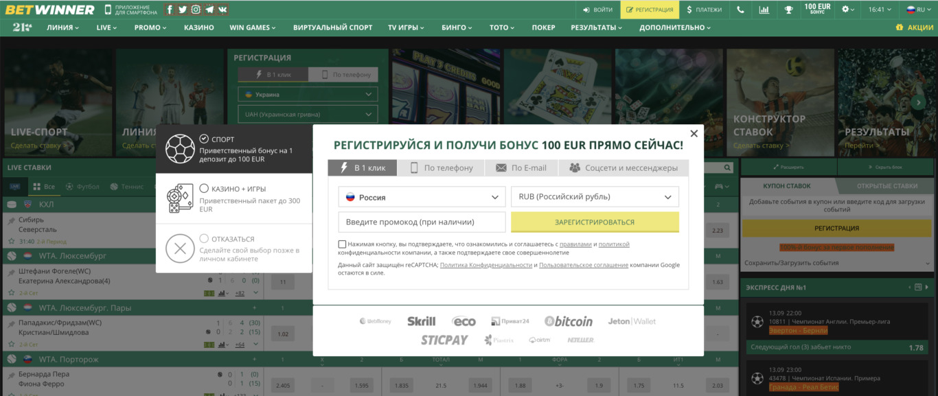Click the promo code input field
The image size is (938, 396).
pos(422,222)
